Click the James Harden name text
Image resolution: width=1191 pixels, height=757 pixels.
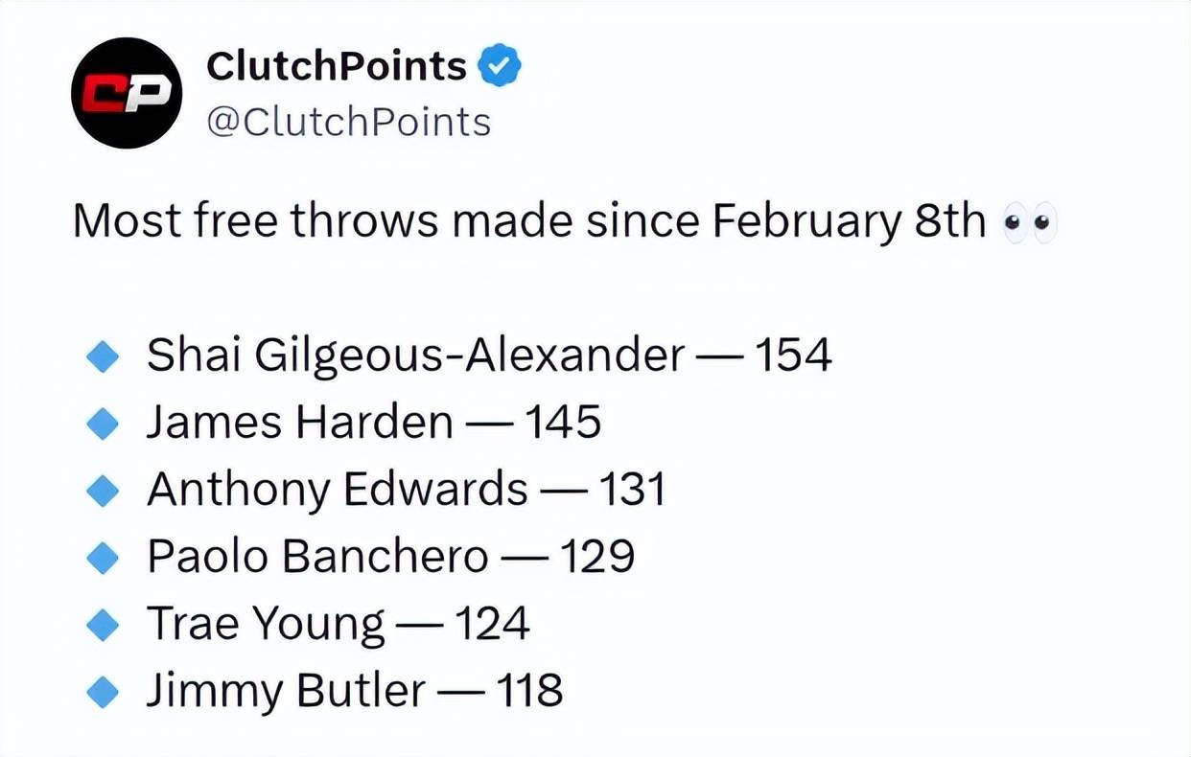pos(299,423)
